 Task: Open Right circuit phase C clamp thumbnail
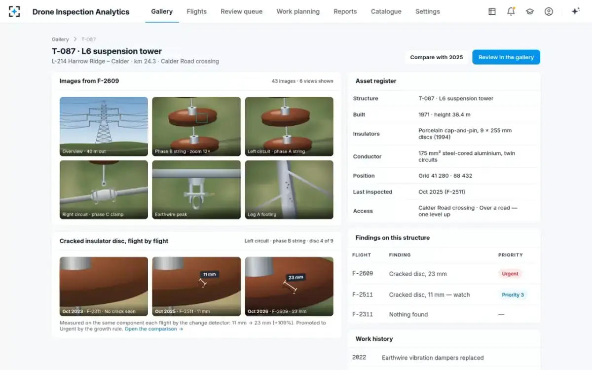click(x=104, y=189)
